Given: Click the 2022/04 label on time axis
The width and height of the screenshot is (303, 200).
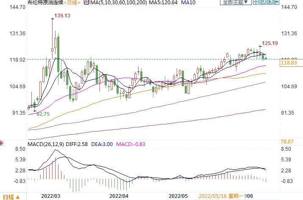Looking at the screenshot, I should click(x=119, y=197).
